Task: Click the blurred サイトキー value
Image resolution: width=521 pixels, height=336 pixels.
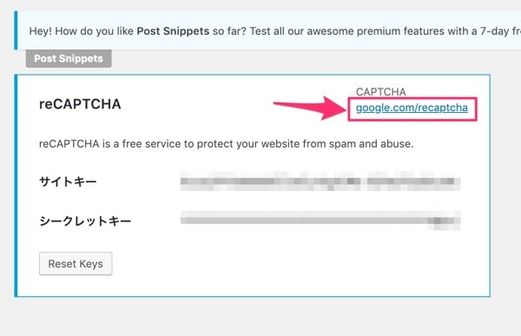Action: pos(320,181)
